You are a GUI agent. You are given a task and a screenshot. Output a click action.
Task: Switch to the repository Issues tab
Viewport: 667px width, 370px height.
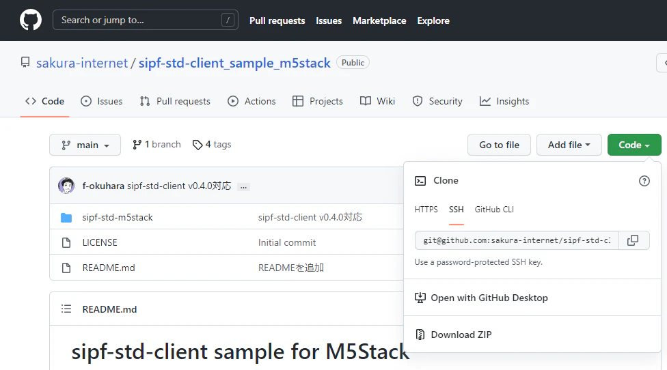click(x=102, y=101)
